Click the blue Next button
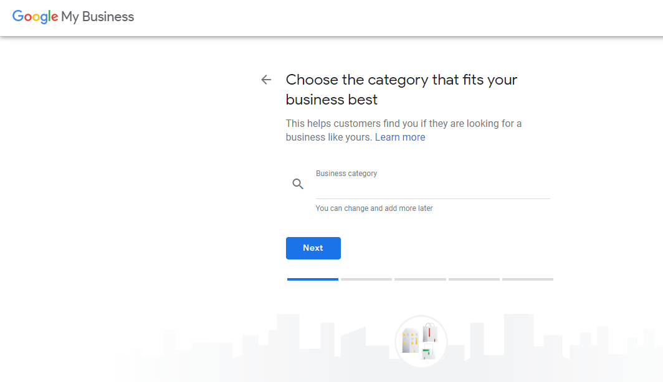This screenshot has width=663, height=382. coord(313,248)
